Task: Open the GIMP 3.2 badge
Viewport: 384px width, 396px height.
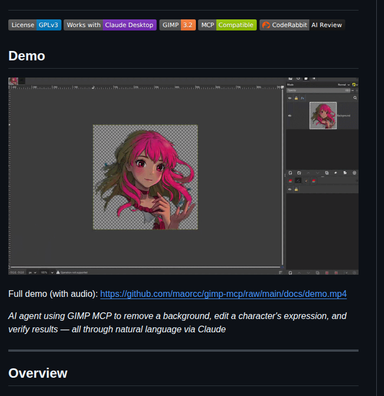Action: point(178,25)
